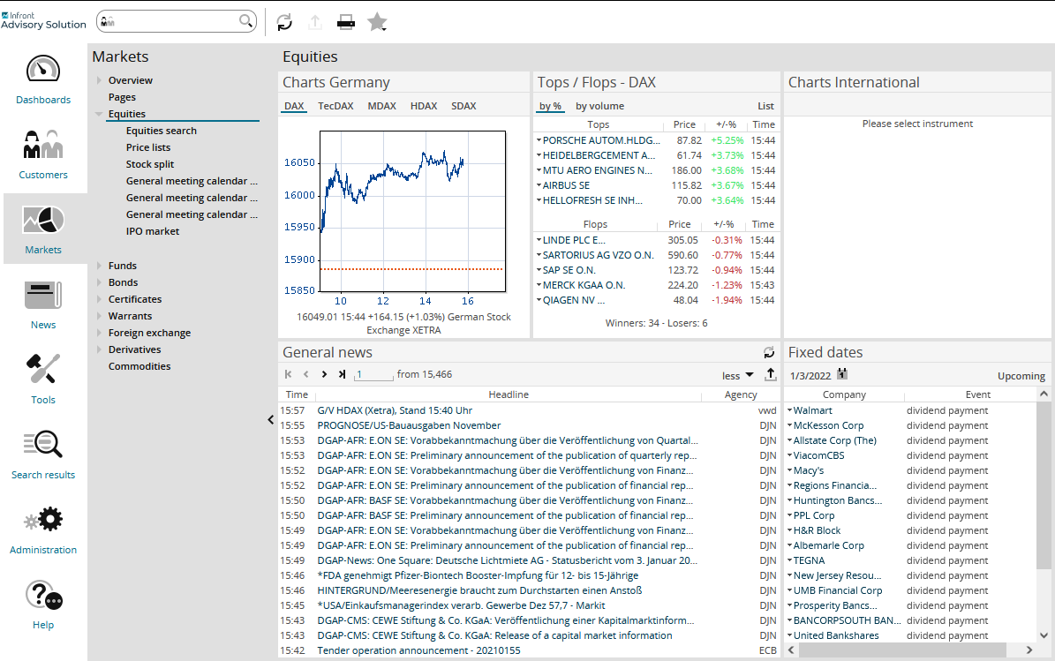The image size is (1055, 661).
Task: Expand the Funds tree node
Action: pos(100,266)
